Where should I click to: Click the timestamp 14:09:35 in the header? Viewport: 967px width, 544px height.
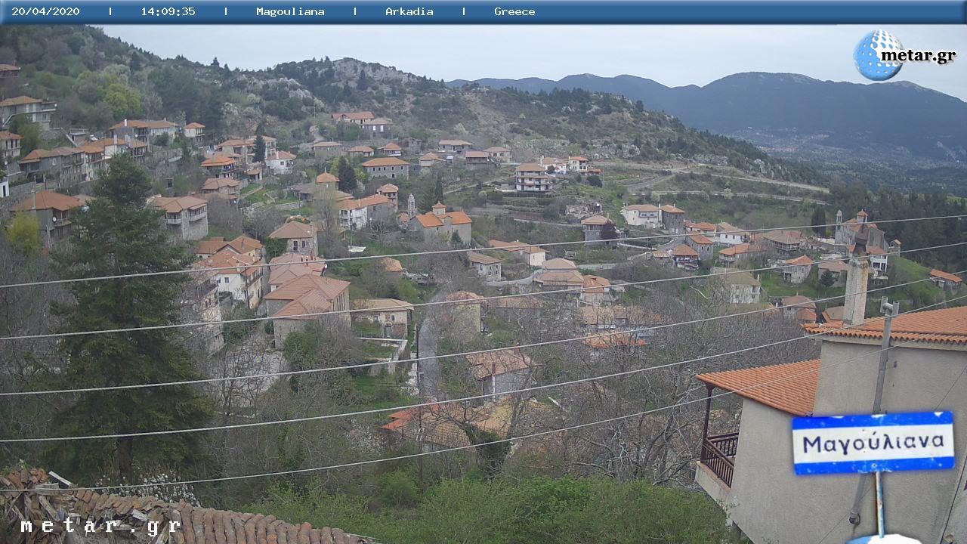click(168, 11)
